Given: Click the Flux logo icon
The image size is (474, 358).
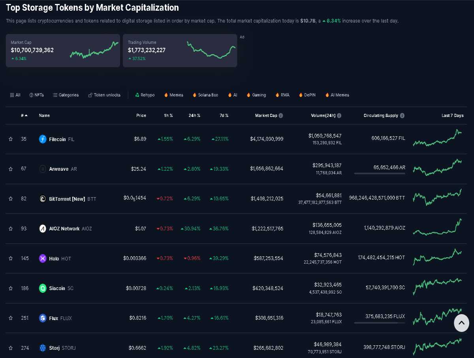Looking at the screenshot, I should (43, 318).
